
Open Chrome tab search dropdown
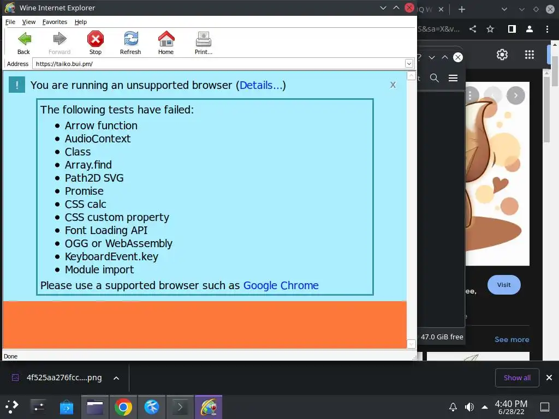tap(504, 9)
